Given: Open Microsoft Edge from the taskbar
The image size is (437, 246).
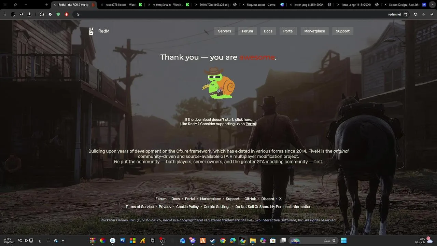Looking at the screenshot, I should 232,241.
